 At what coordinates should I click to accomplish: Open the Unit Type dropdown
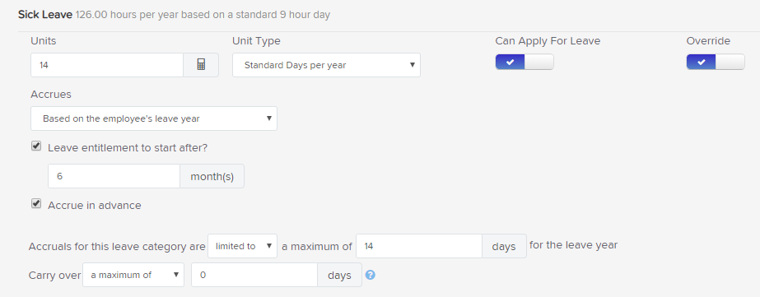pyautogui.click(x=326, y=65)
